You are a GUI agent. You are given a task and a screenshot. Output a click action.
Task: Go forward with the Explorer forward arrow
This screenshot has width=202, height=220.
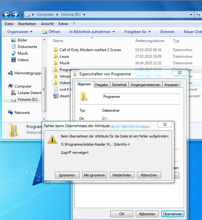[15, 14]
